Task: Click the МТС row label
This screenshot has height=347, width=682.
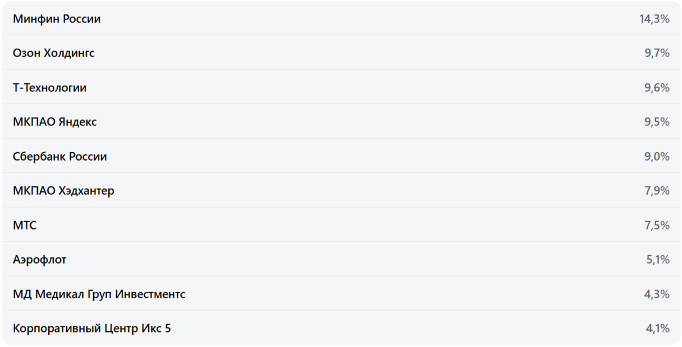Action: coord(25,226)
